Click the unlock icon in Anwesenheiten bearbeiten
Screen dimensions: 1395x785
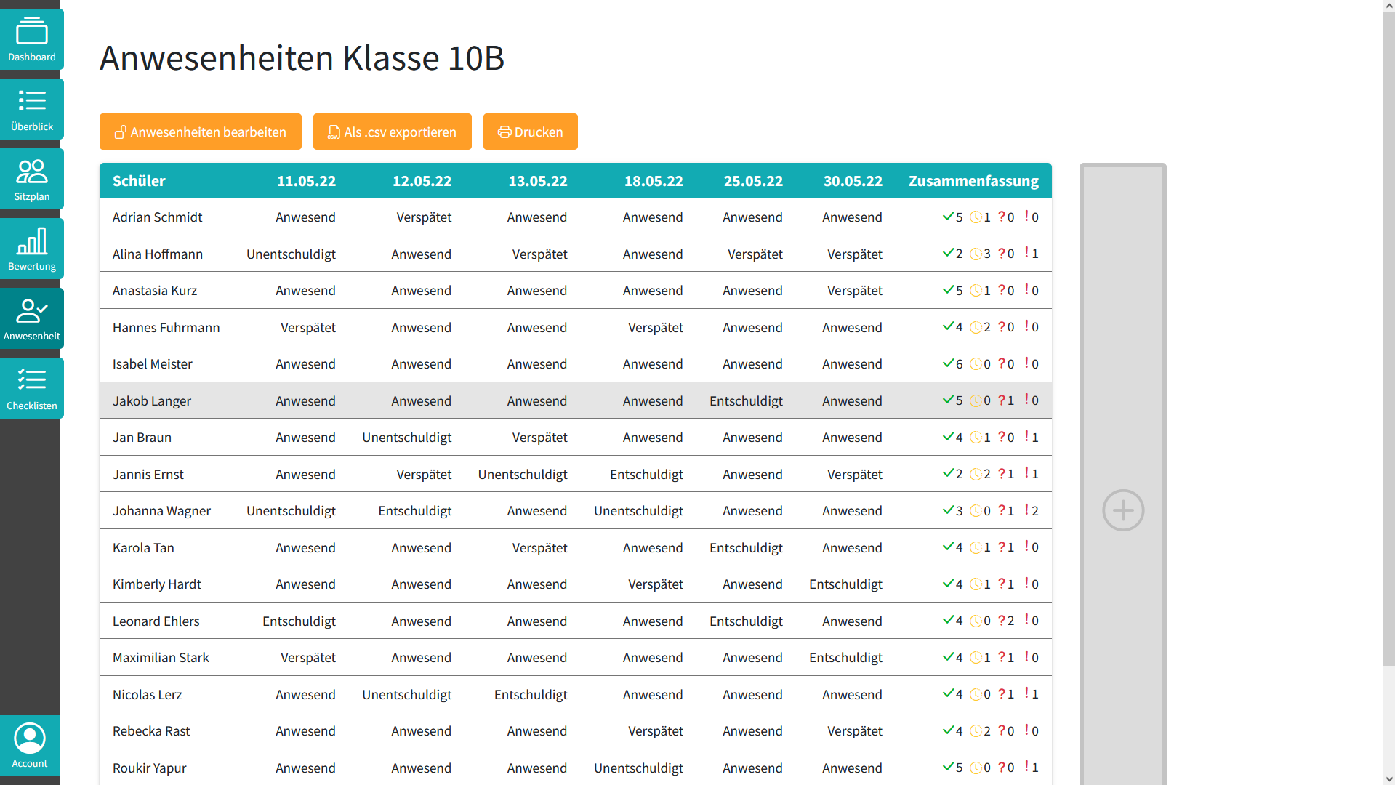coord(120,132)
